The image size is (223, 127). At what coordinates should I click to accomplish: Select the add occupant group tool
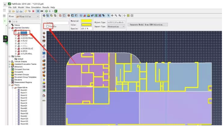(x=44, y=83)
